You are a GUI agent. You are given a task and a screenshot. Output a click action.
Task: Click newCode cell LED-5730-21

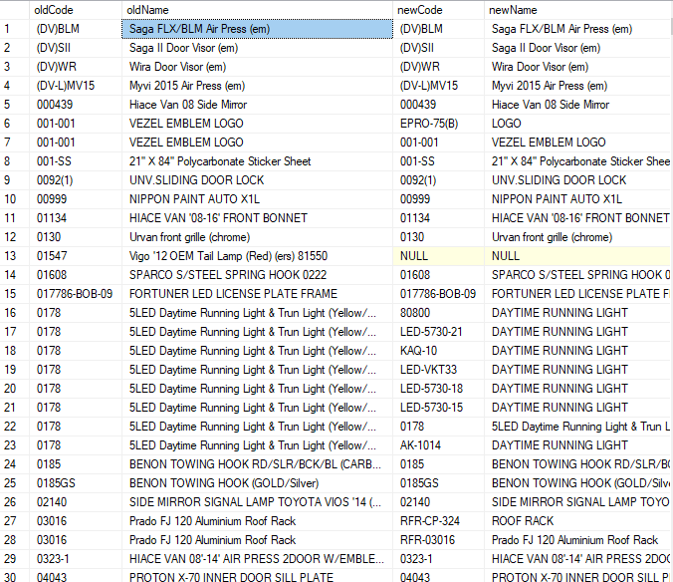click(438, 332)
